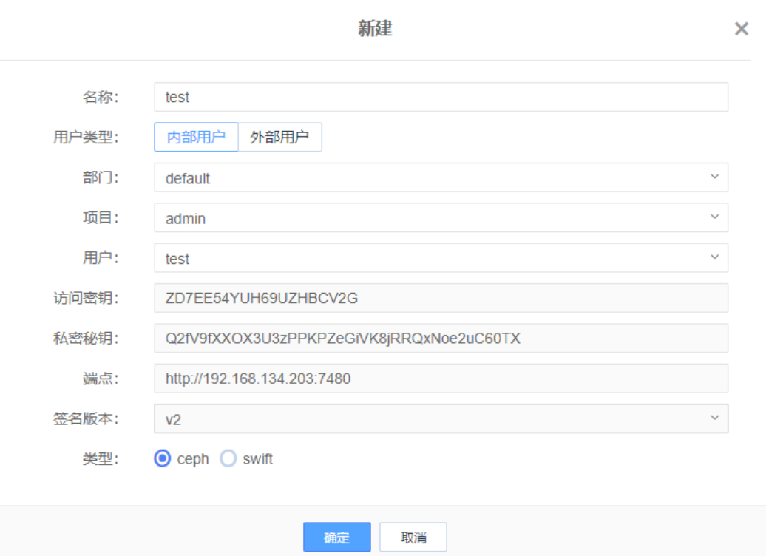The height and width of the screenshot is (556, 766).
Task: Switch to the 外部用户 user type tab
Action: click(x=279, y=138)
